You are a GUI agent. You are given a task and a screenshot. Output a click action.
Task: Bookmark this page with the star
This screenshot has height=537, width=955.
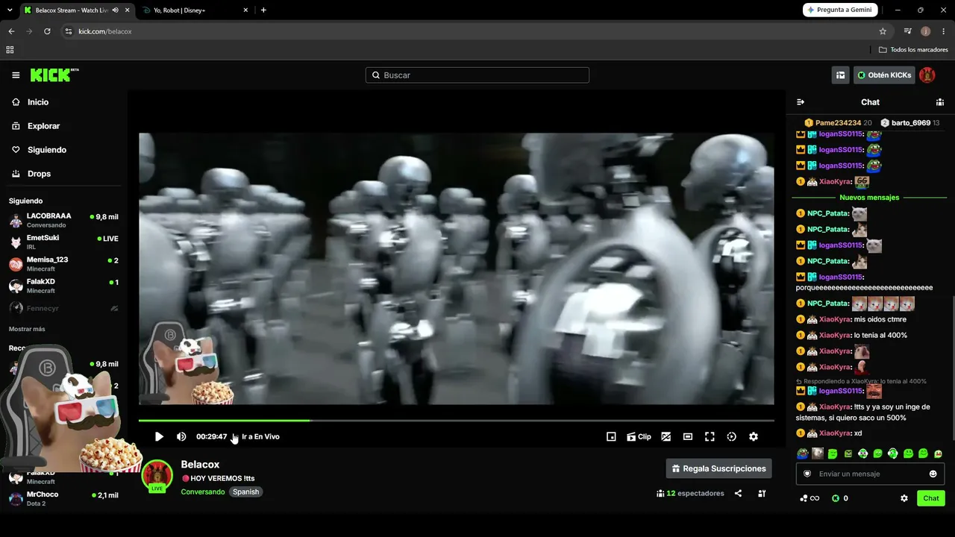[883, 31]
